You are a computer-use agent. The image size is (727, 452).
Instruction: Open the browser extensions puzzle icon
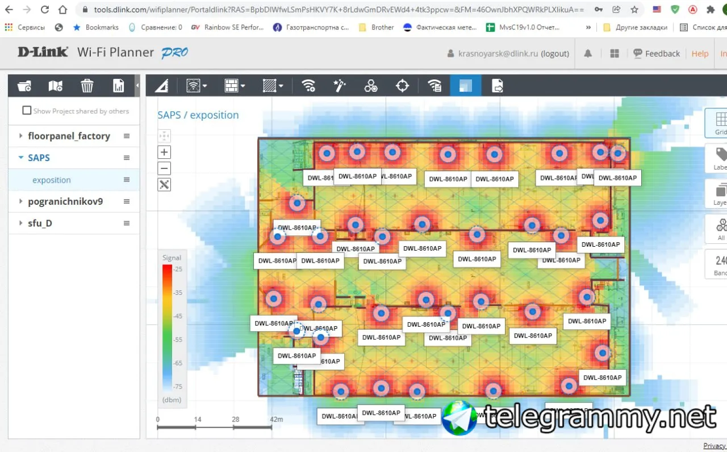pos(711,10)
